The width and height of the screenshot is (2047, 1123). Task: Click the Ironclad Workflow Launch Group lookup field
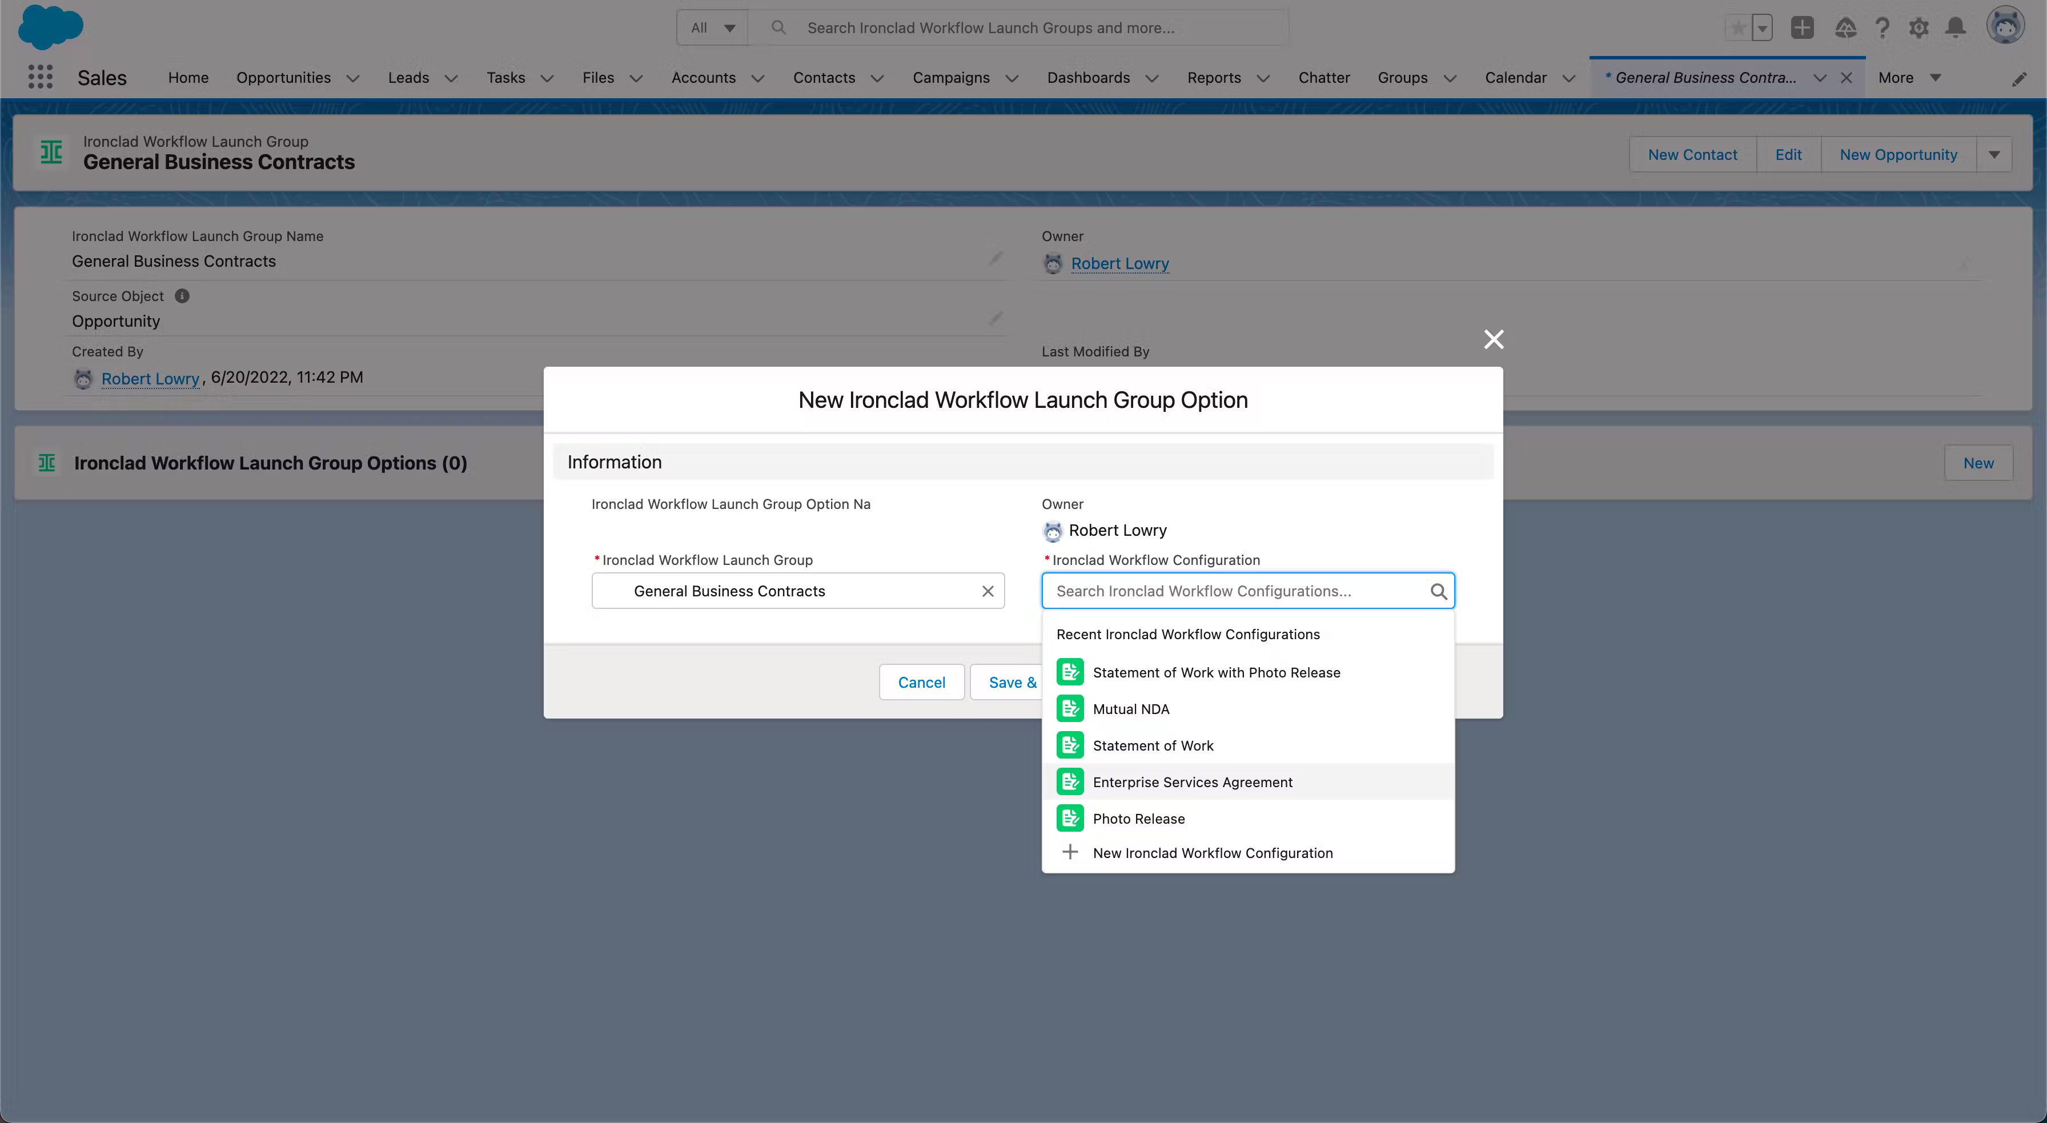(x=798, y=591)
